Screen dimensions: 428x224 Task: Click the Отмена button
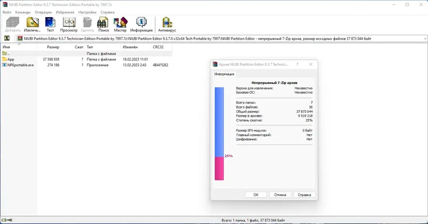280,195
